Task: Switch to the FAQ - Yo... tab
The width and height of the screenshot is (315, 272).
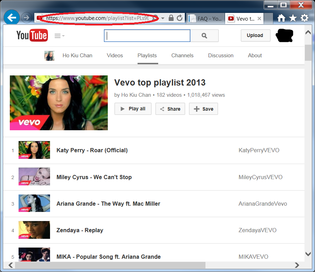Action: tap(205, 19)
